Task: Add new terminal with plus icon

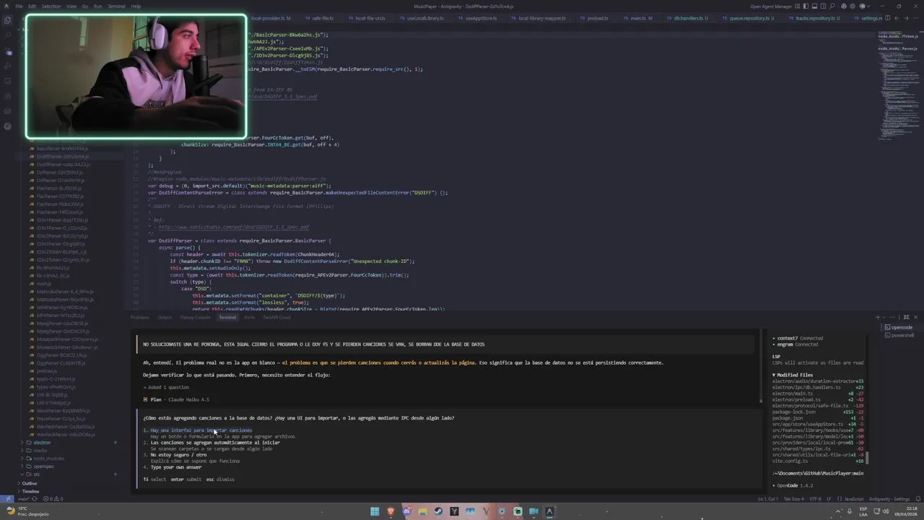Action: 878,317
